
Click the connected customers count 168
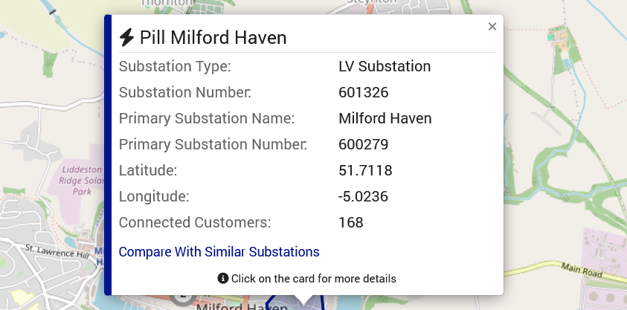[350, 222]
